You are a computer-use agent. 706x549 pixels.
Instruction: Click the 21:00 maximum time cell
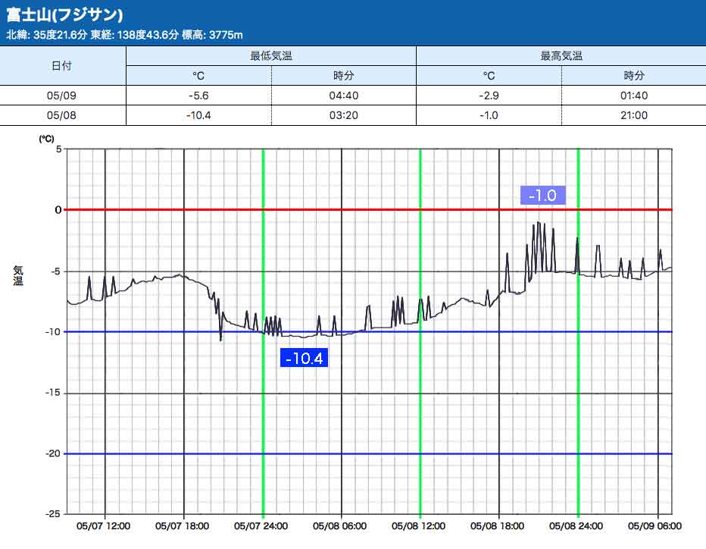click(634, 115)
